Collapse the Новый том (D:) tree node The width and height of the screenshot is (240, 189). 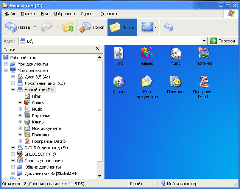(13, 90)
